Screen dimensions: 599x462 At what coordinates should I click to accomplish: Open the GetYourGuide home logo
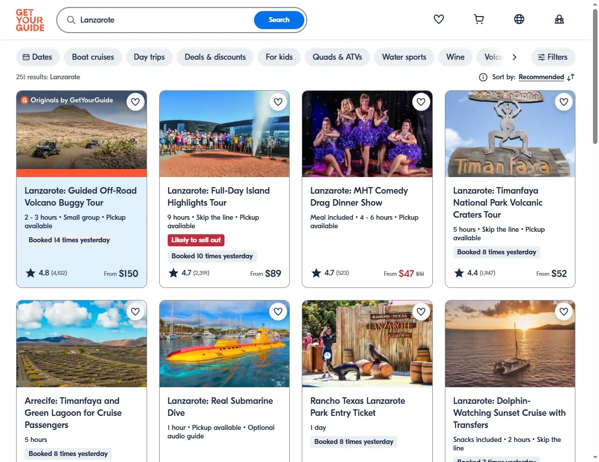point(30,20)
